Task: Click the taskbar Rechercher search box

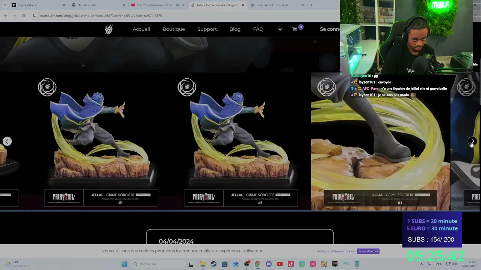Action: click(x=157, y=264)
